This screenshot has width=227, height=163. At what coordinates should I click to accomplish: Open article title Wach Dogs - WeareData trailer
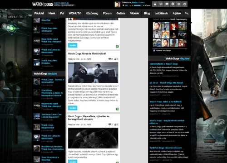(89, 118)
